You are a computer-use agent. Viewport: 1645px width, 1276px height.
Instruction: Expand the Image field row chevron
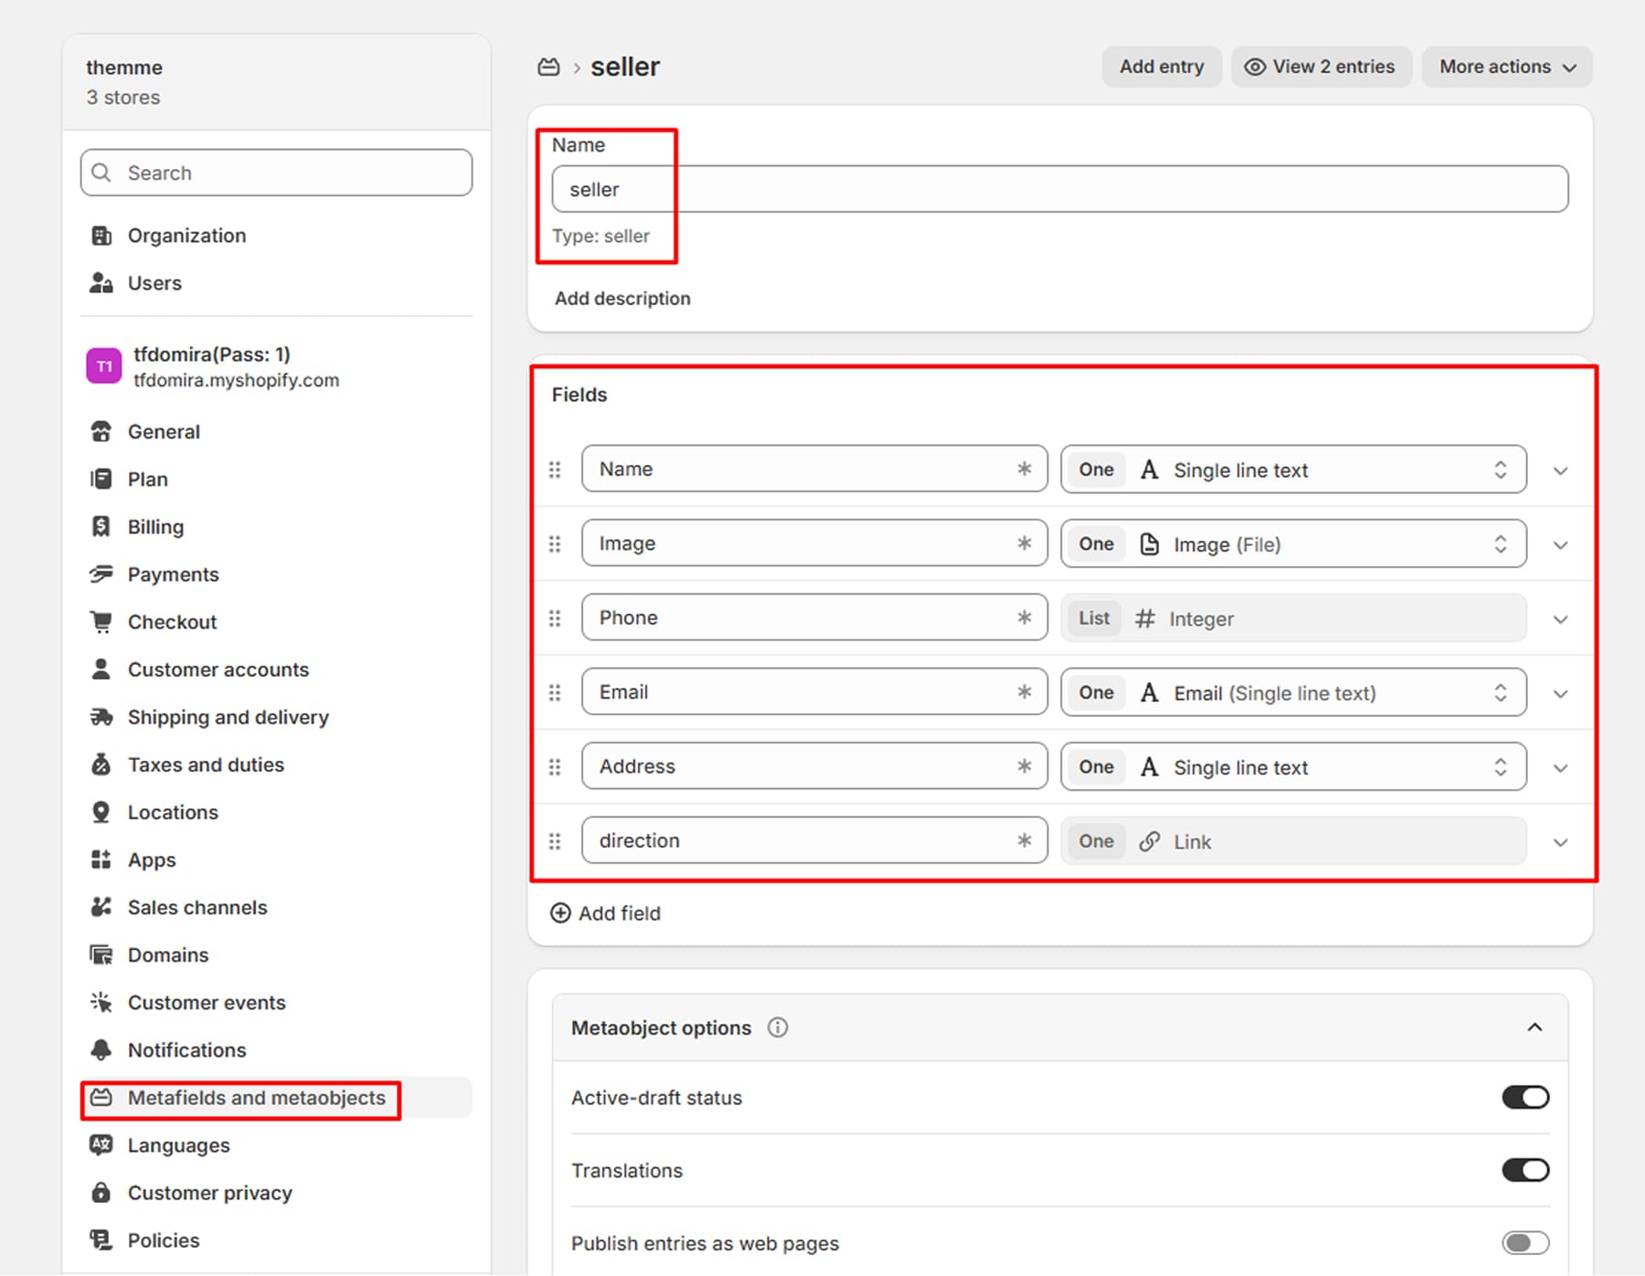click(x=1561, y=545)
